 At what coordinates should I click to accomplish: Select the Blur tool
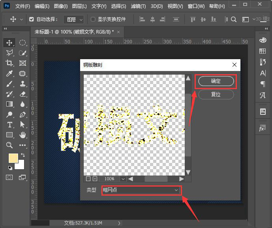click(23, 104)
